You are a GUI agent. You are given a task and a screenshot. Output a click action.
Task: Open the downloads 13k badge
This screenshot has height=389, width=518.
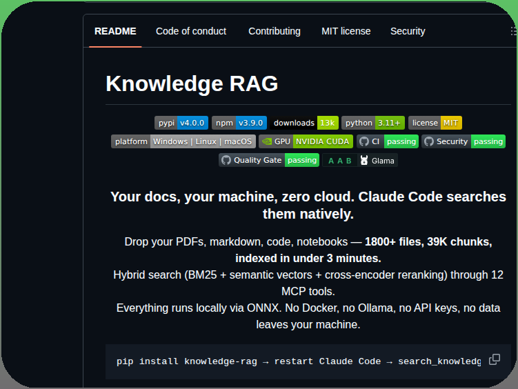pos(304,123)
